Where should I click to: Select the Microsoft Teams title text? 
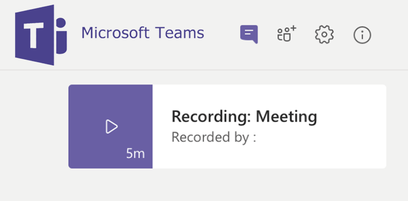point(143,33)
